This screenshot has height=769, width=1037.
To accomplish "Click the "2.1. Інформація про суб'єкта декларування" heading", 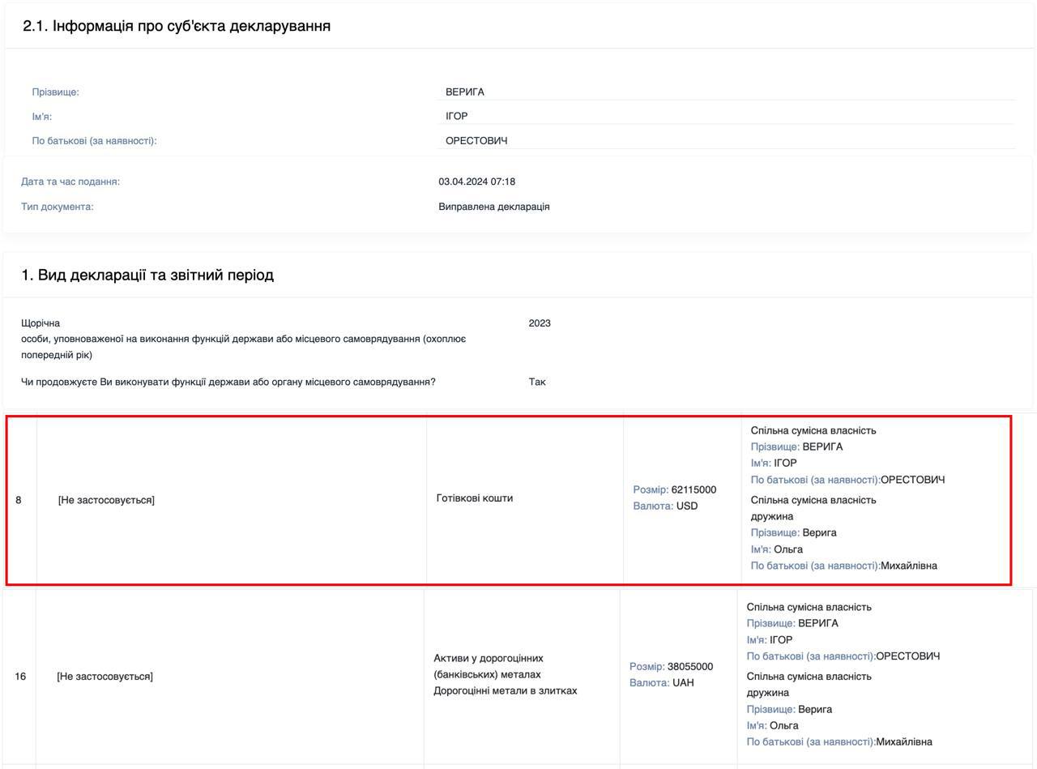I will click(x=176, y=26).
